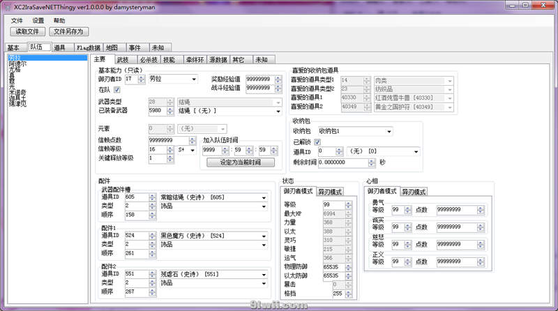
Task: Click the 文件另存为 button
Action: click(x=68, y=31)
